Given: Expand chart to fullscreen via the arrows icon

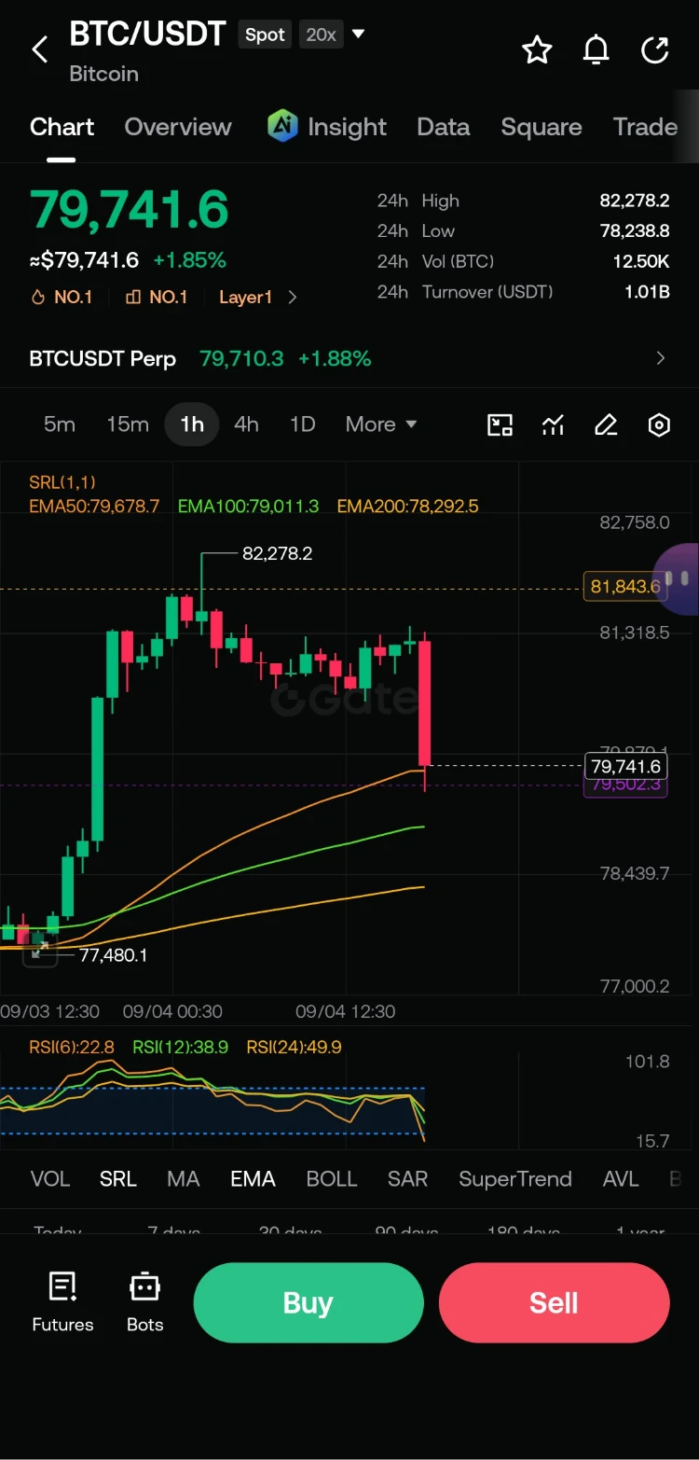Looking at the screenshot, I should point(40,951).
